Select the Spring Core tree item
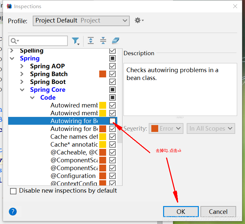Viewport: 245px width, 224px height. tap(47, 90)
